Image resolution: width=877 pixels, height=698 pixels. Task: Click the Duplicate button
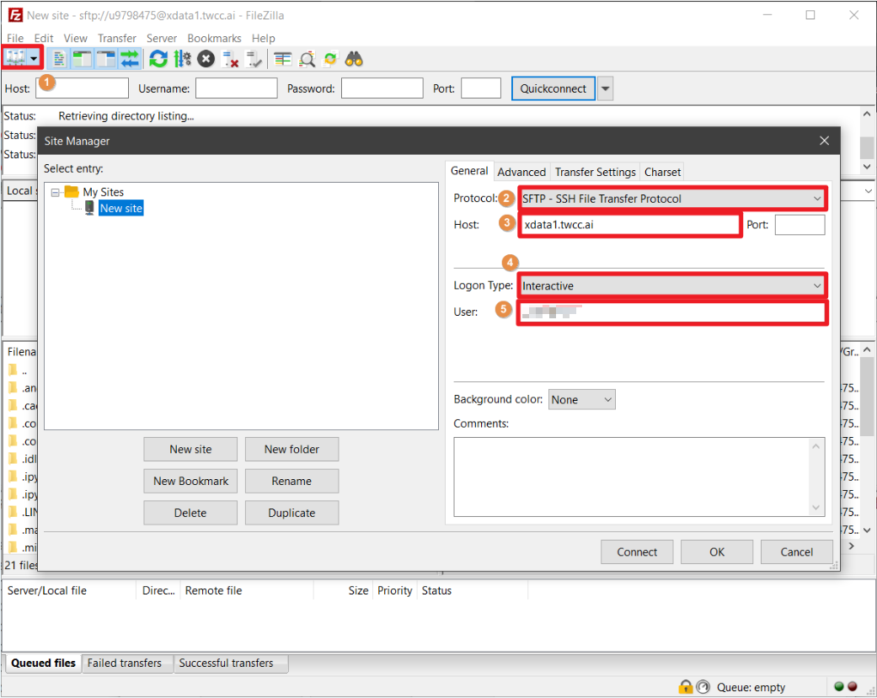point(291,513)
